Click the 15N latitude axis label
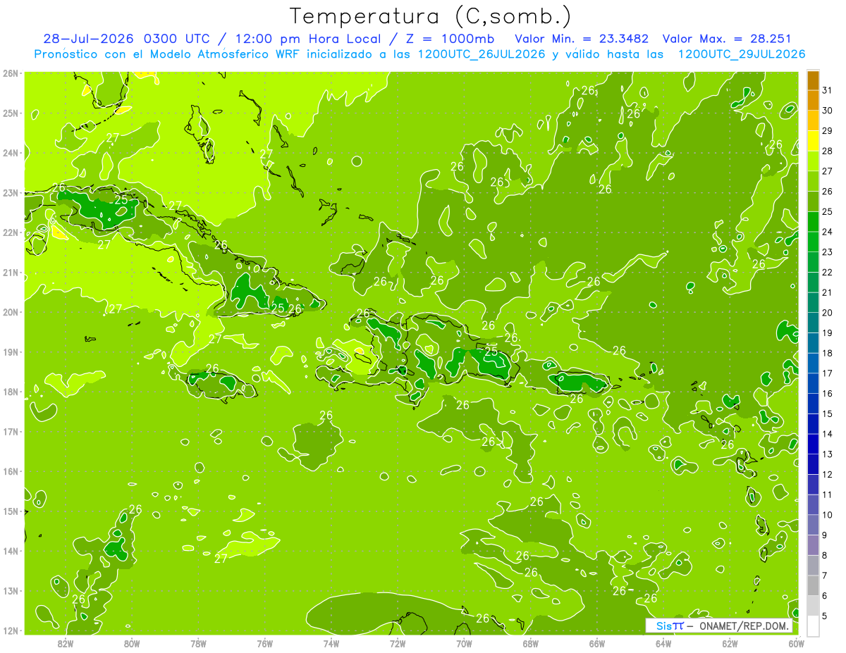Image resolution: width=846 pixels, height=653 pixels. [11, 511]
